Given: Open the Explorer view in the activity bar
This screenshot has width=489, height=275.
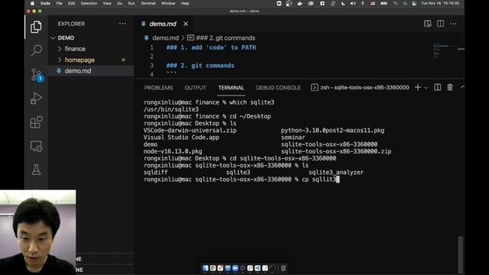Looking at the screenshot, I should [36, 27].
